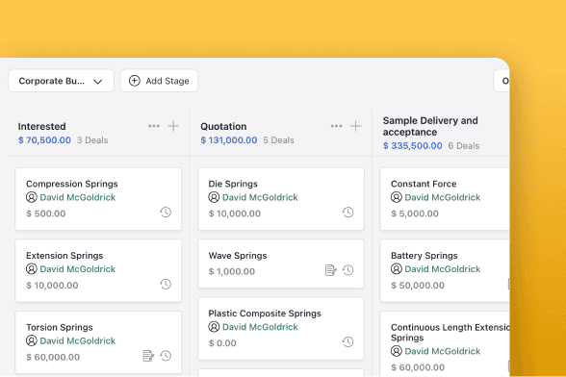
Task: Click contact avatar icon on Compression Springs
Action: pyautogui.click(x=32, y=197)
